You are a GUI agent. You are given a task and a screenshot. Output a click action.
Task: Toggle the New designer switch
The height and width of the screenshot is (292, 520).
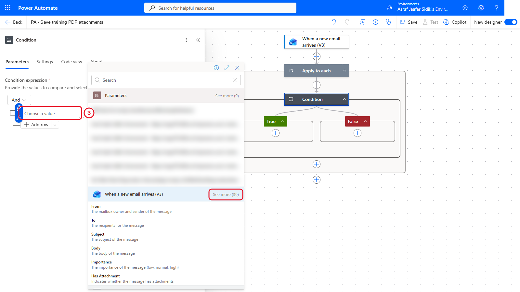pyautogui.click(x=511, y=22)
